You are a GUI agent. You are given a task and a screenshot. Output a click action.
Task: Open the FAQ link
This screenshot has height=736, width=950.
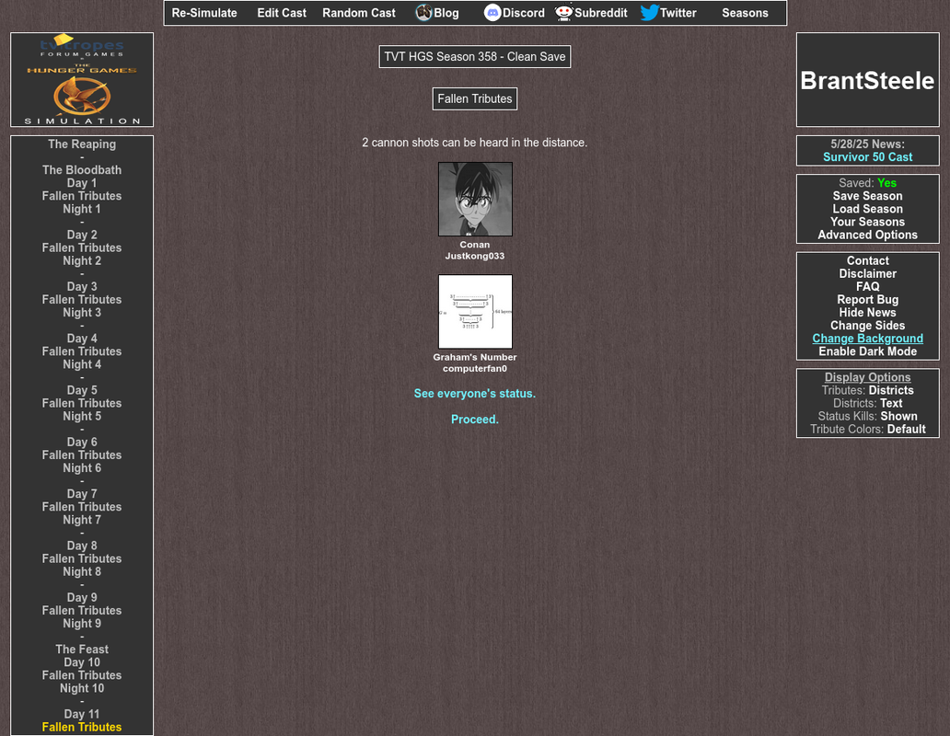point(867,286)
